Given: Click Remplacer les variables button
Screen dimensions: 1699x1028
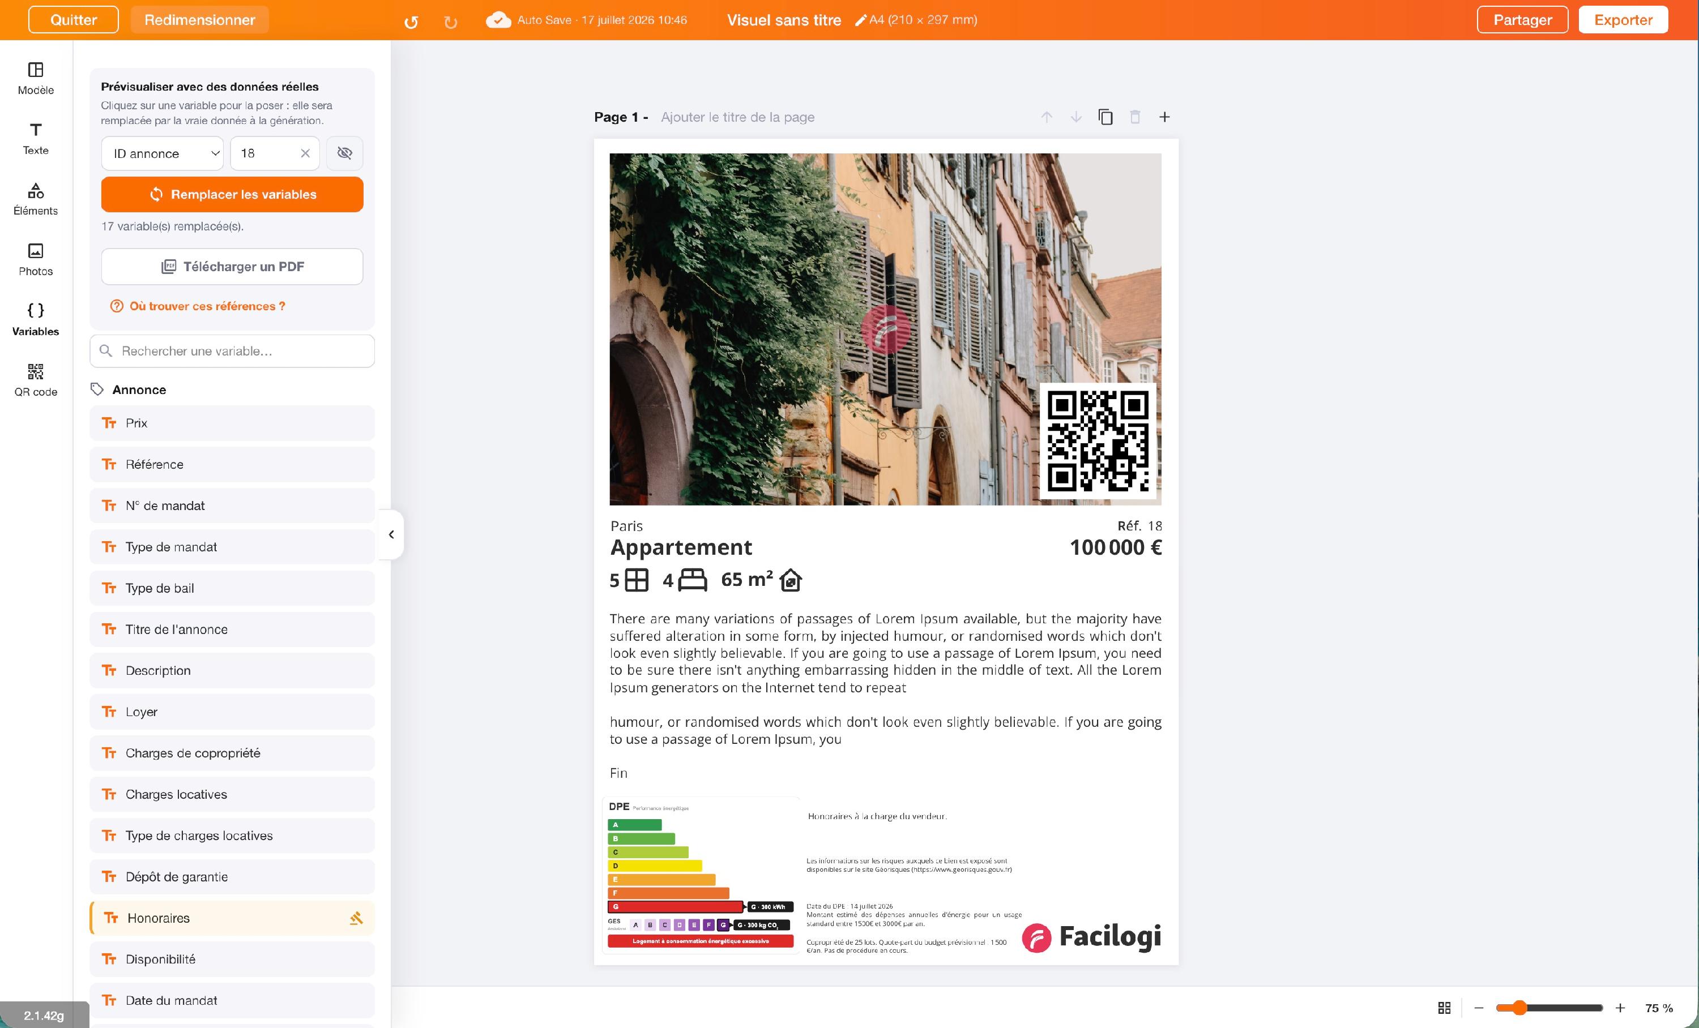Looking at the screenshot, I should click(232, 194).
